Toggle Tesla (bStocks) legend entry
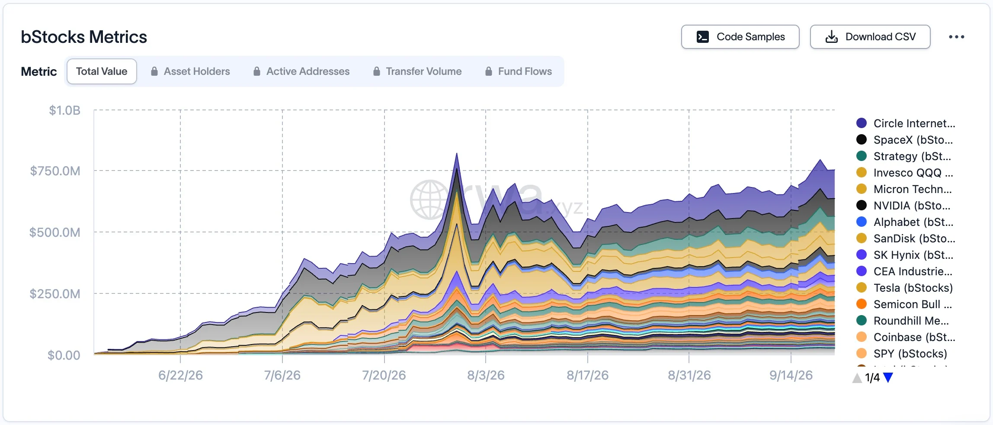Viewport: 993px width, 425px height. click(904, 288)
